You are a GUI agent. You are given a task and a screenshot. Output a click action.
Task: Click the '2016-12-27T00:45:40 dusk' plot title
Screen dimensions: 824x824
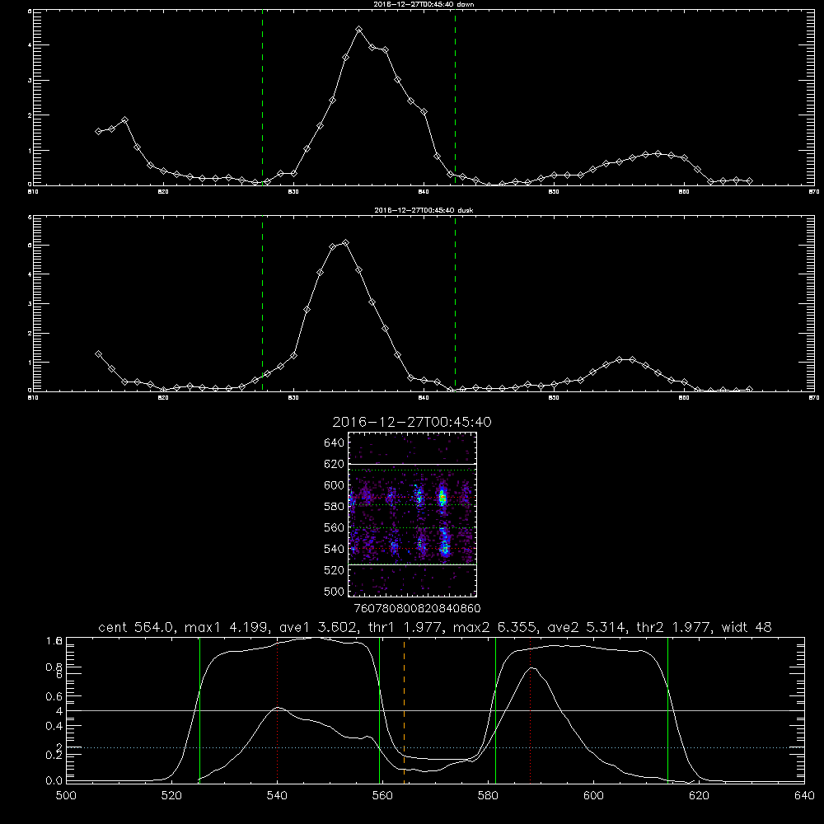click(x=424, y=210)
